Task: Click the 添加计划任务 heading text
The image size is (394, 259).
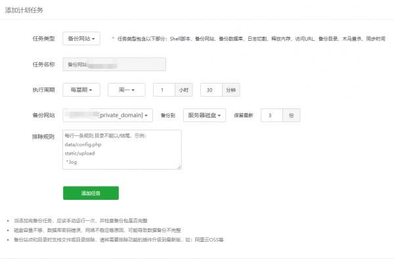Action: pos(24,11)
